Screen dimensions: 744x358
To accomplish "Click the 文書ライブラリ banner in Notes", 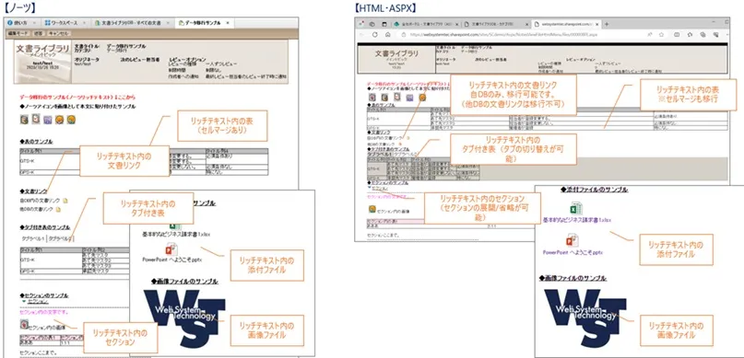I will (42, 62).
